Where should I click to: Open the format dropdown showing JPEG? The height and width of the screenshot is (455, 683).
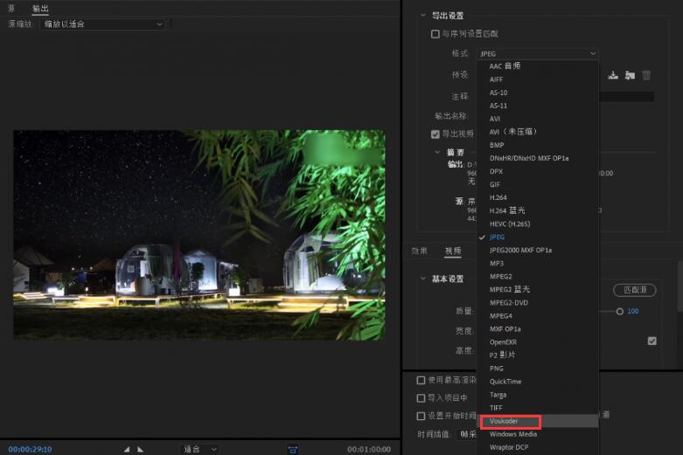(538, 53)
